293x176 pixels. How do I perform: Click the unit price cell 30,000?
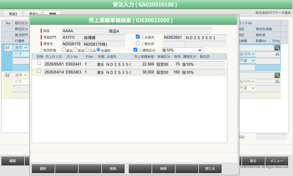[144, 72]
